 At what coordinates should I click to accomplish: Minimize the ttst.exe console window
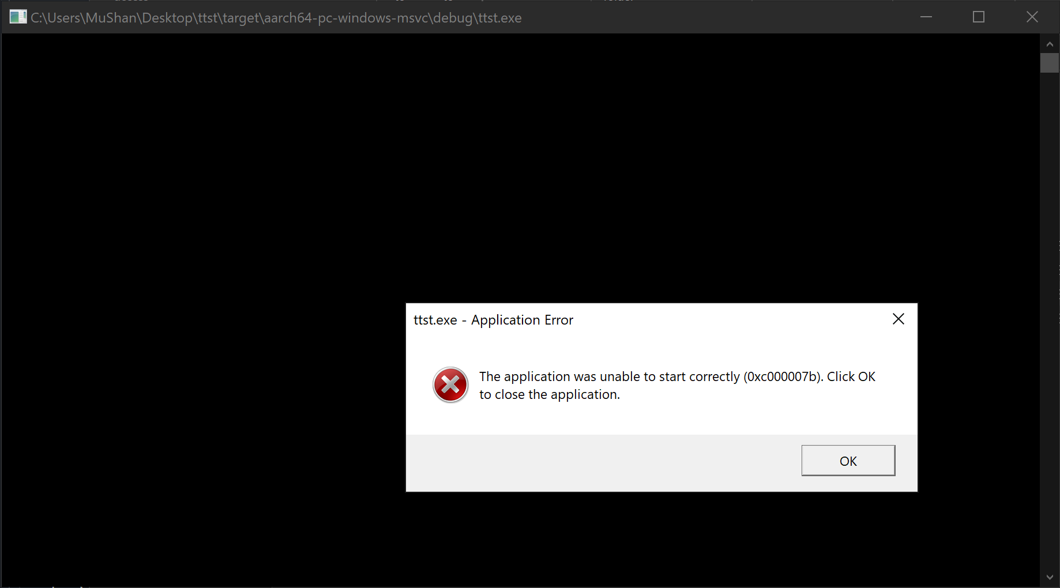click(x=926, y=17)
